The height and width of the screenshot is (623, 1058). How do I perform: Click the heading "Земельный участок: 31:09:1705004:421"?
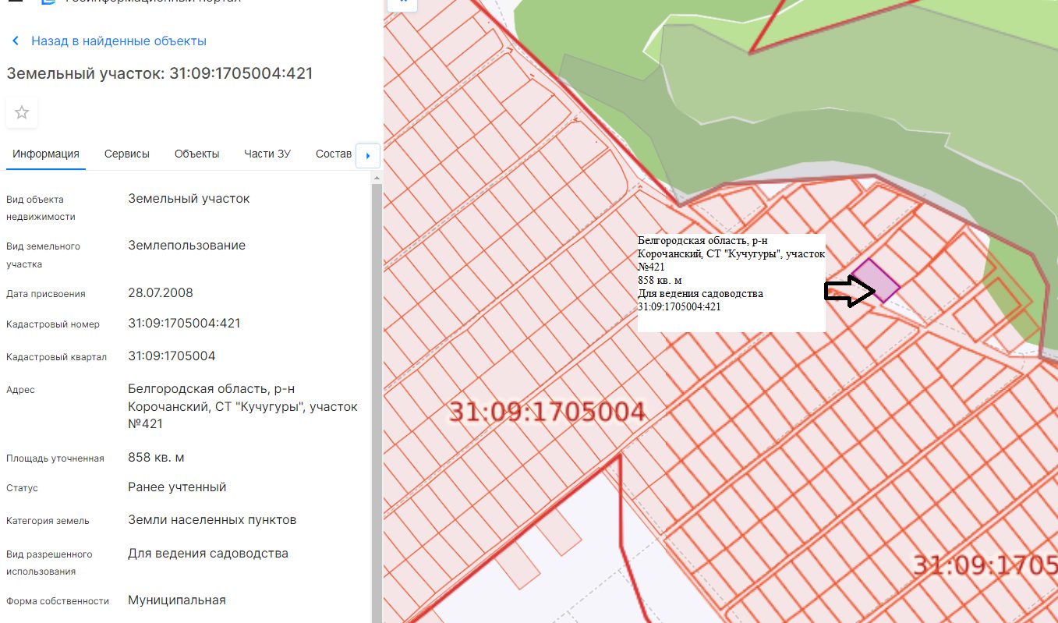coord(160,73)
